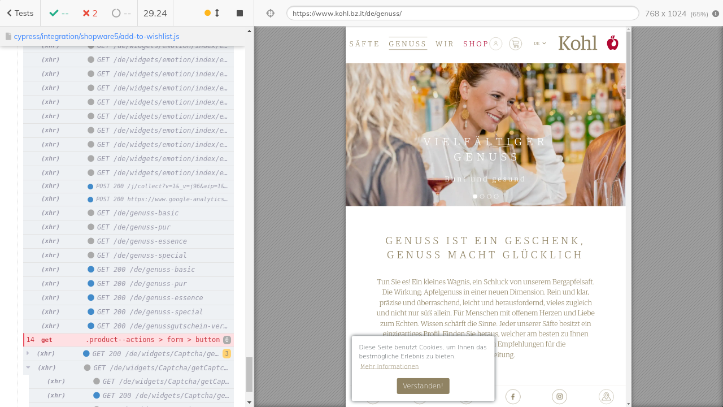Open the SHOP menu item
Image resolution: width=723 pixels, height=407 pixels.
[x=476, y=44]
